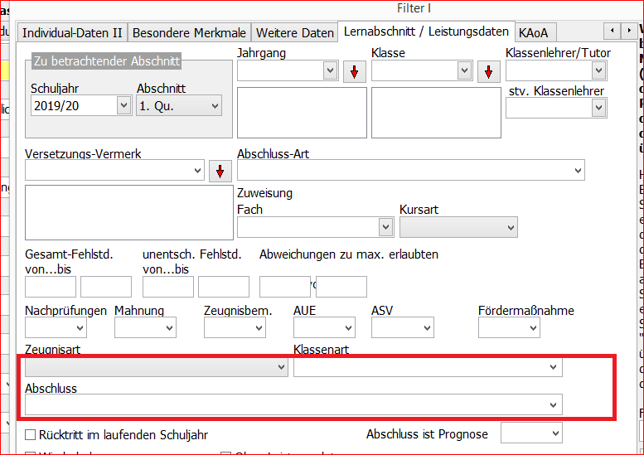Switch to Individual-Daten II tab
The width and height of the screenshot is (644, 455).
pos(72,32)
